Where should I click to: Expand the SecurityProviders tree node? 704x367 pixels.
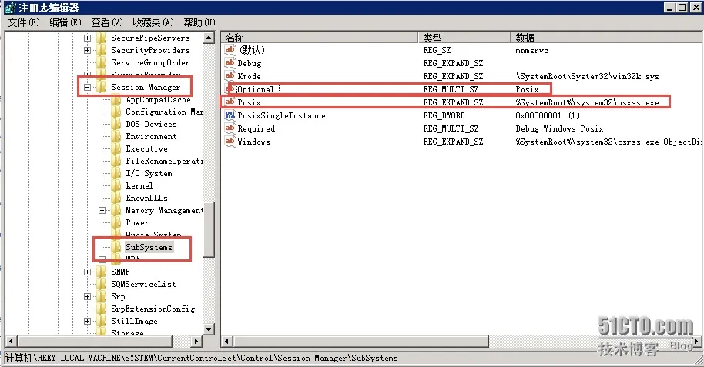[x=88, y=50]
